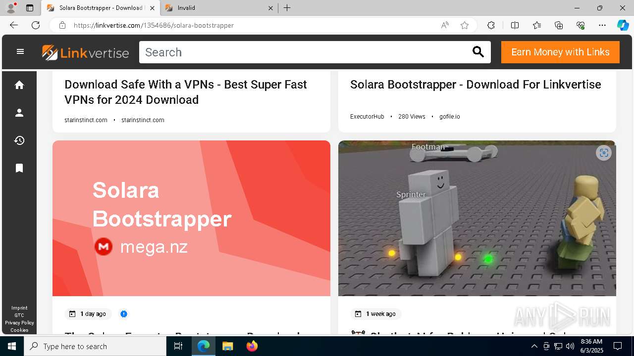The image size is (634, 356).
Task: Open Solara Bootstrapper - Download For Linkvertise
Action: [475, 85]
